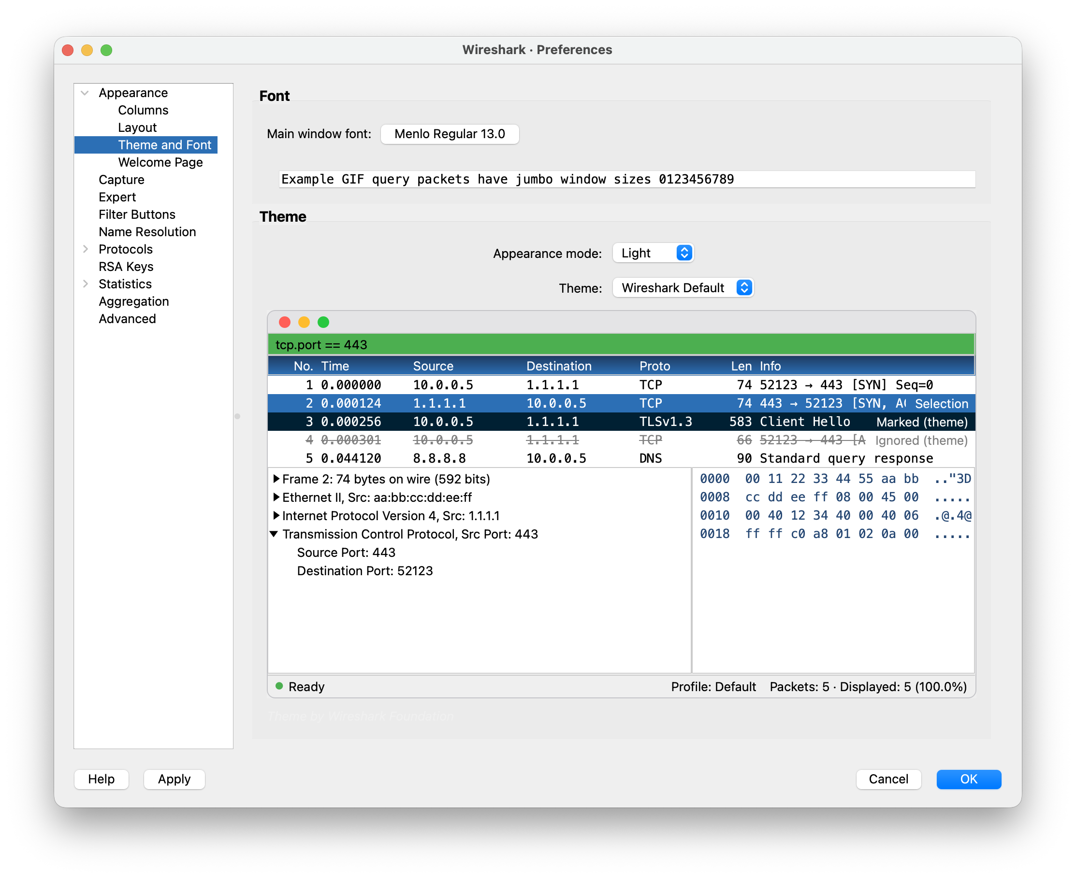Open the Capture preferences section
The image size is (1076, 879).
coord(121,180)
